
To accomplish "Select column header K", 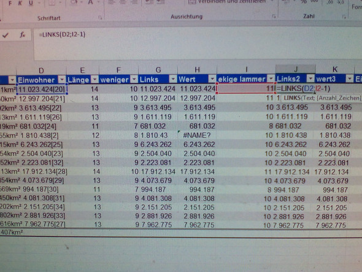I will 335,69.
